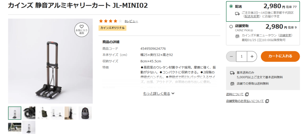Click the star rating icons

coord(111,21)
